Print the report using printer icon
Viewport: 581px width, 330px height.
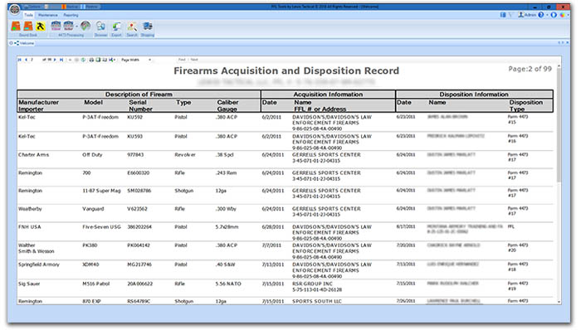(91, 60)
